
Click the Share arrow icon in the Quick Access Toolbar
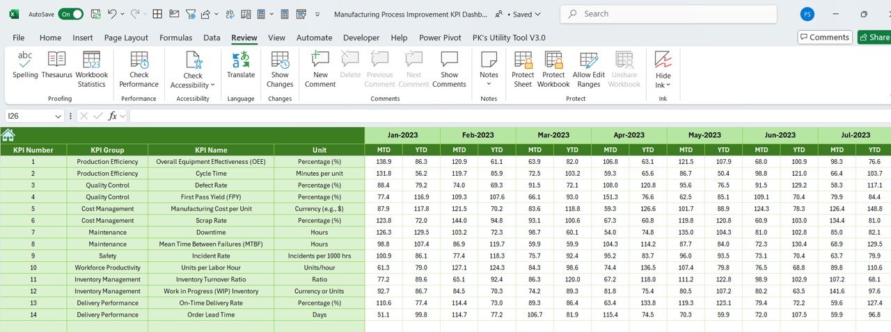tap(205, 14)
